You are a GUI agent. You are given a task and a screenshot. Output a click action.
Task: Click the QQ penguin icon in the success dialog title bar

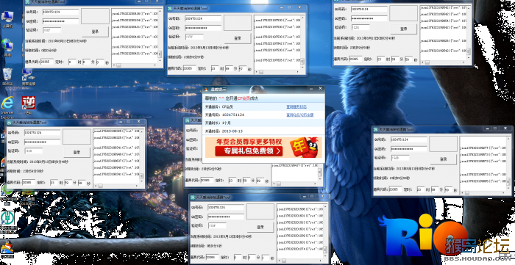tap(206, 89)
